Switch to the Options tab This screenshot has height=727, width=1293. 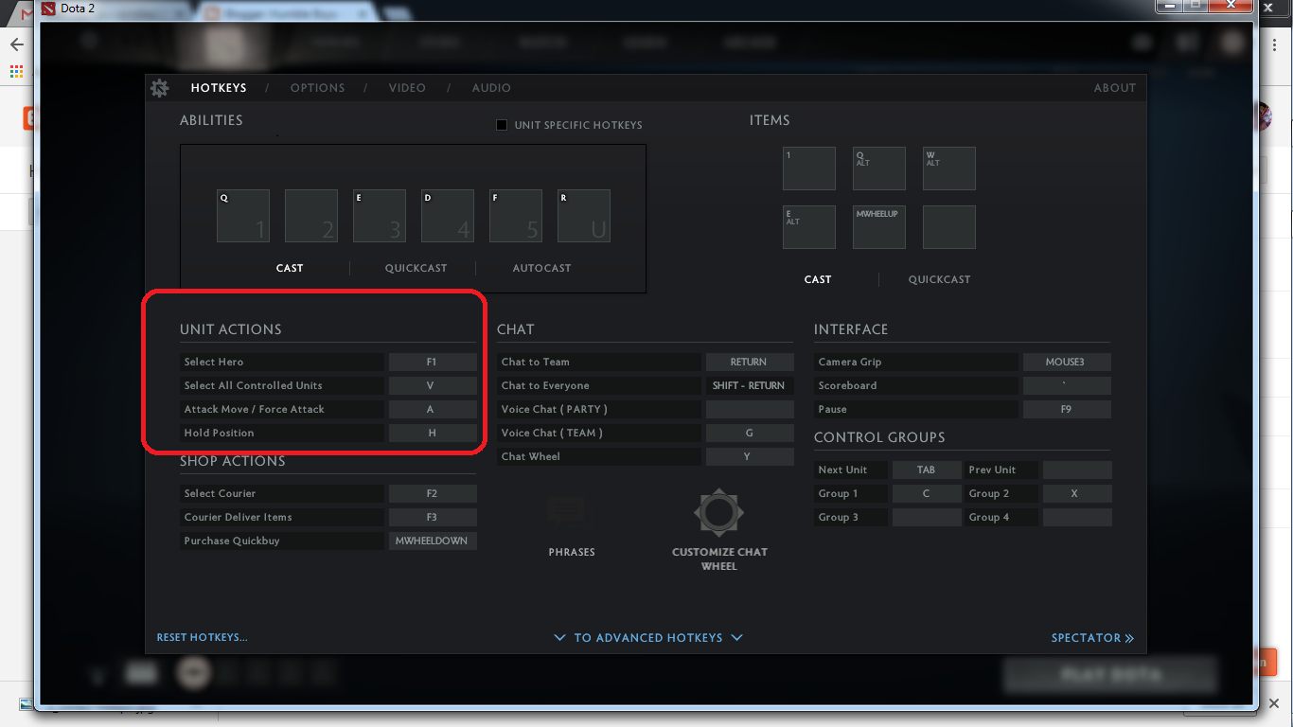(x=318, y=88)
